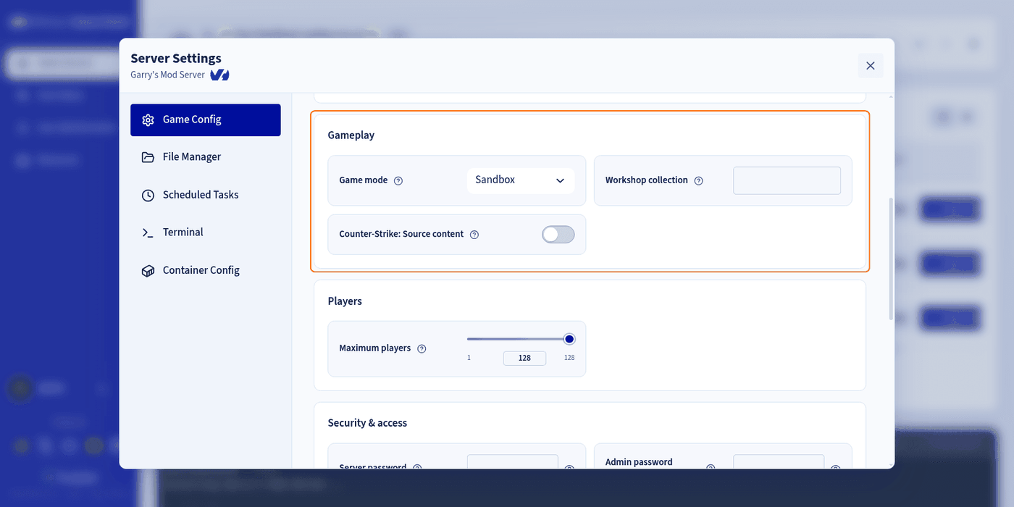Click the Admin password label
The width and height of the screenshot is (1014, 507).
(x=639, y=462)
